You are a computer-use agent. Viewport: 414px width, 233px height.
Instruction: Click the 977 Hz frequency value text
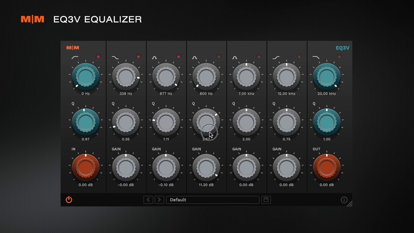[x=166, y=94]
